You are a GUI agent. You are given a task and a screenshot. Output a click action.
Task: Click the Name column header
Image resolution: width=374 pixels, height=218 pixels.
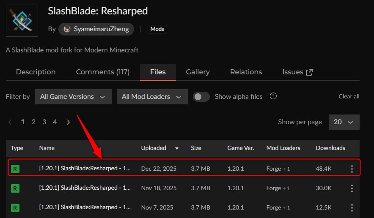pyautogui.click(x=47, y=148)
